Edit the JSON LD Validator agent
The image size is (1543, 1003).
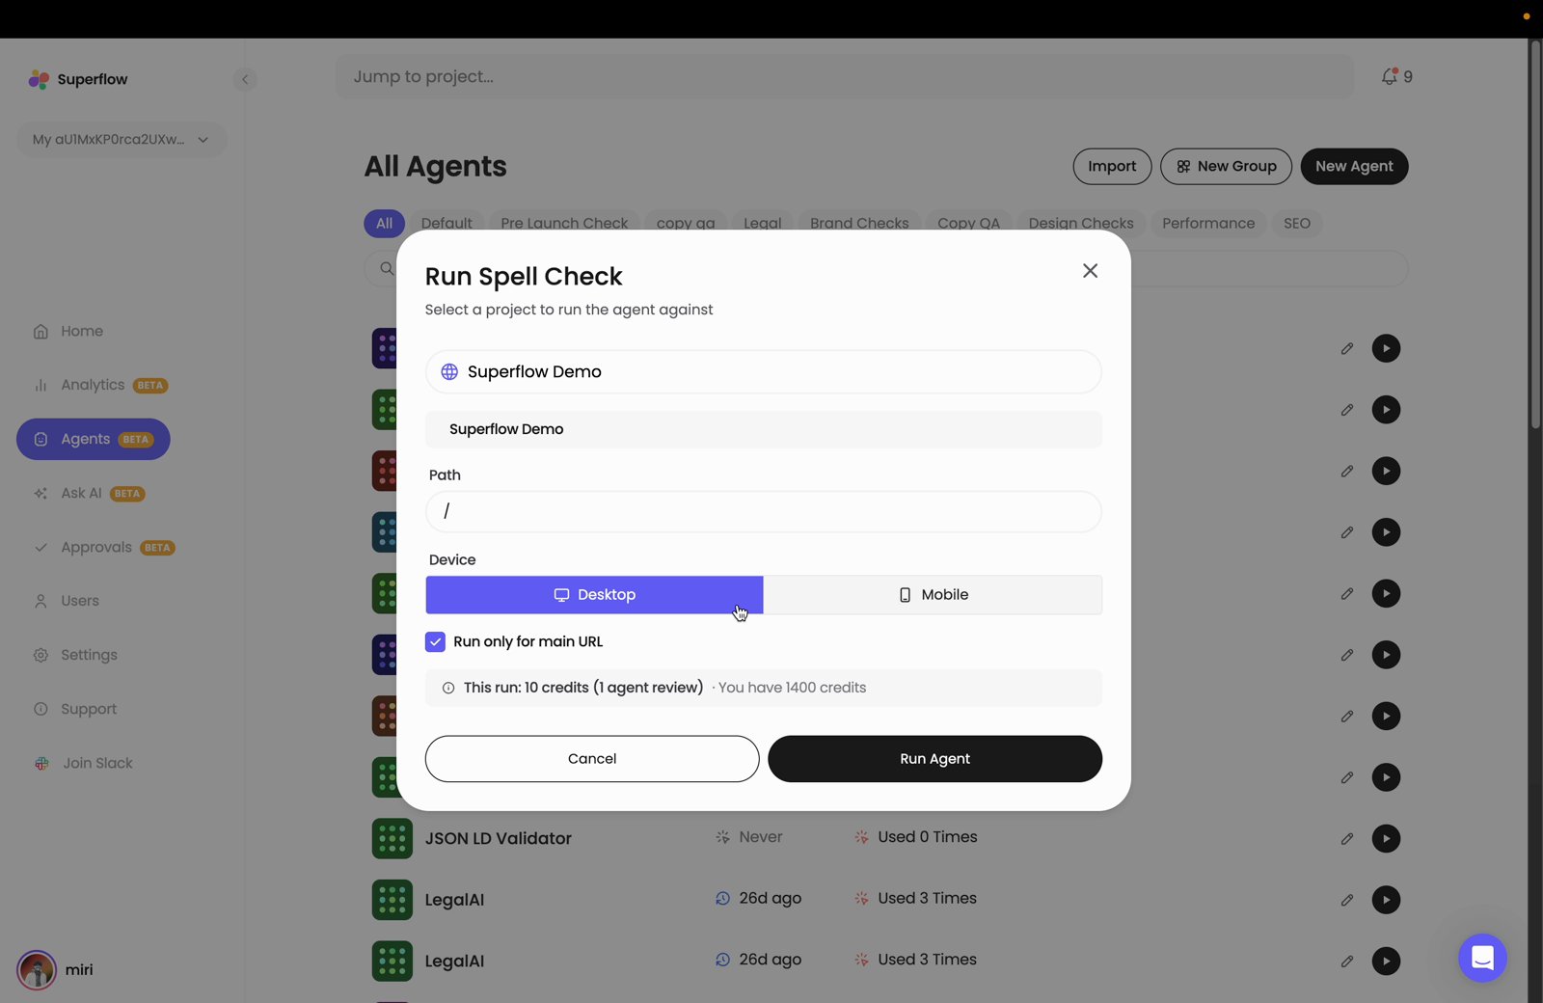[x=1347, y=839]
